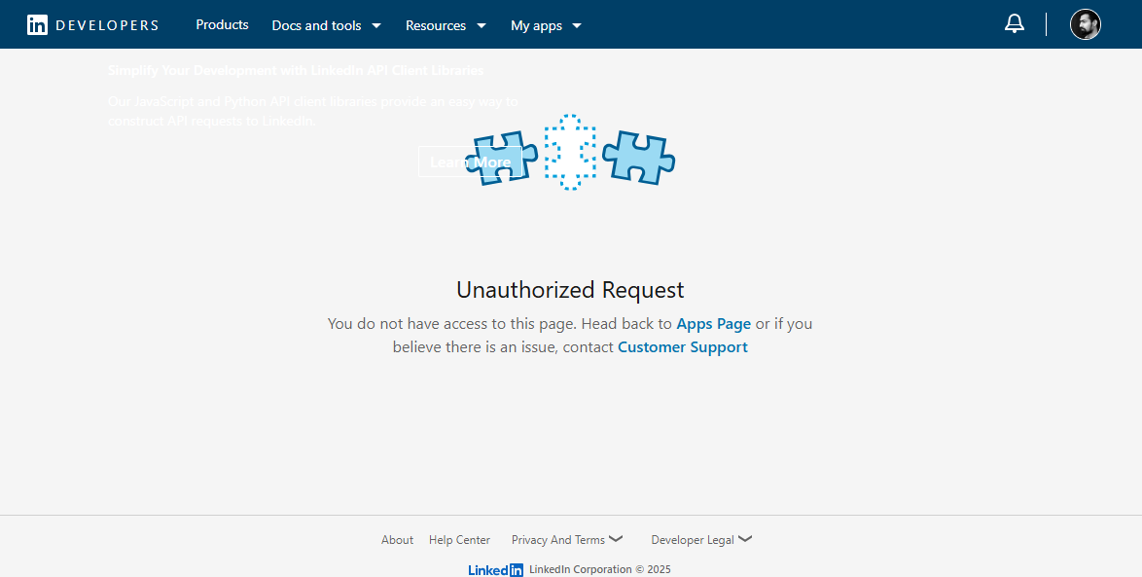
Task: Click the LinkedIn logo in the footer
Action: tap(495, 570)
